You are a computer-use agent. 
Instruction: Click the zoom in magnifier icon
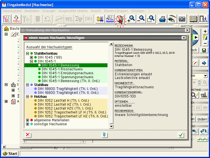pyautogui.click(x=131, y=19)
